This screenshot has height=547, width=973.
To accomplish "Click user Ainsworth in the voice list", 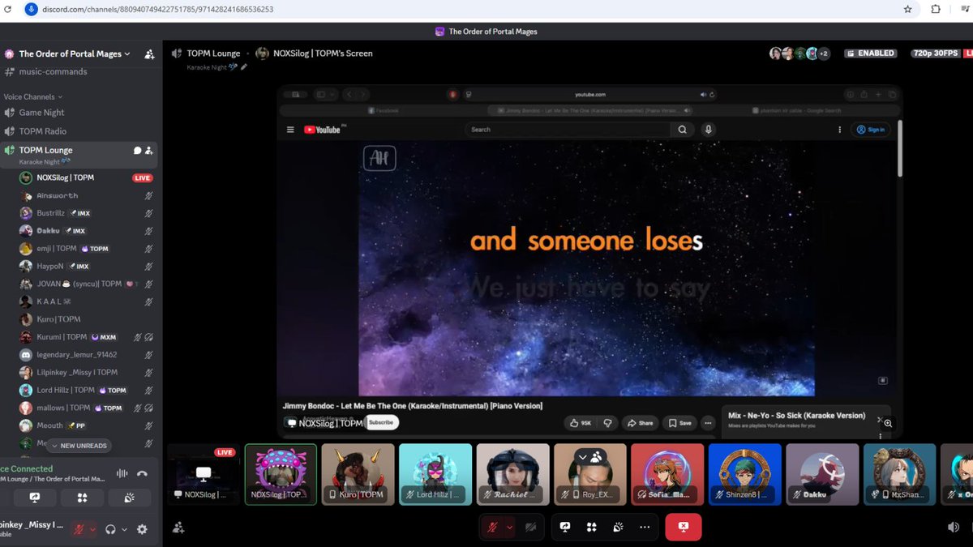I will click(x=87, y=195).
